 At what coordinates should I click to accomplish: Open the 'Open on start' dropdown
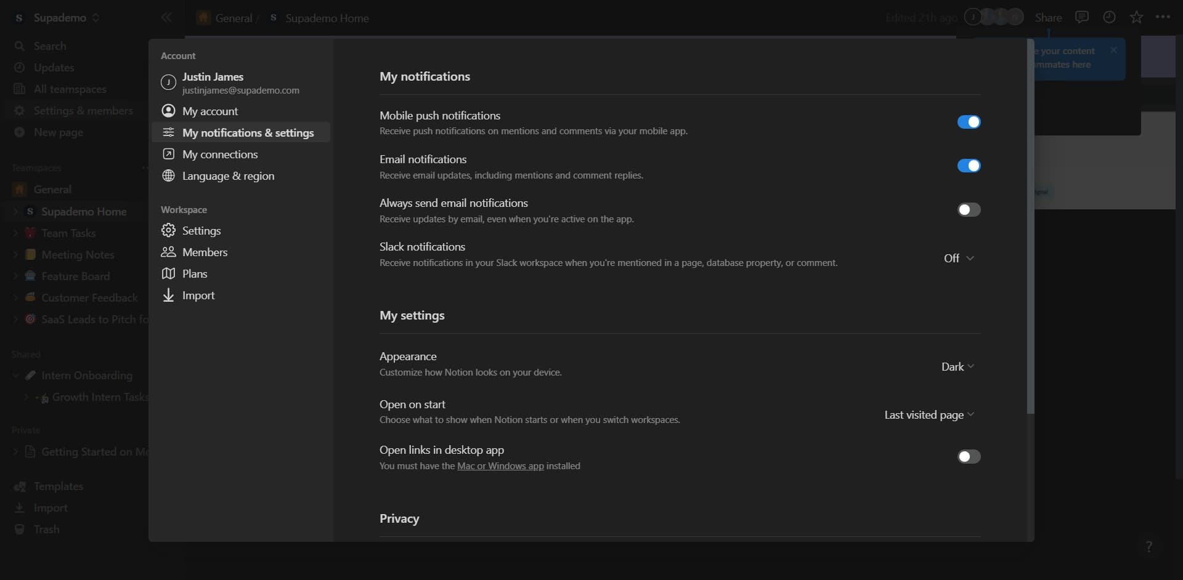tap(928, 414)
